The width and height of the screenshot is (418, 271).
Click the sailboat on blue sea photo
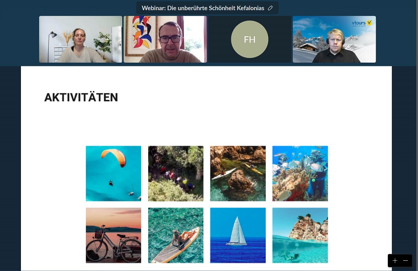tap(238, 235)
